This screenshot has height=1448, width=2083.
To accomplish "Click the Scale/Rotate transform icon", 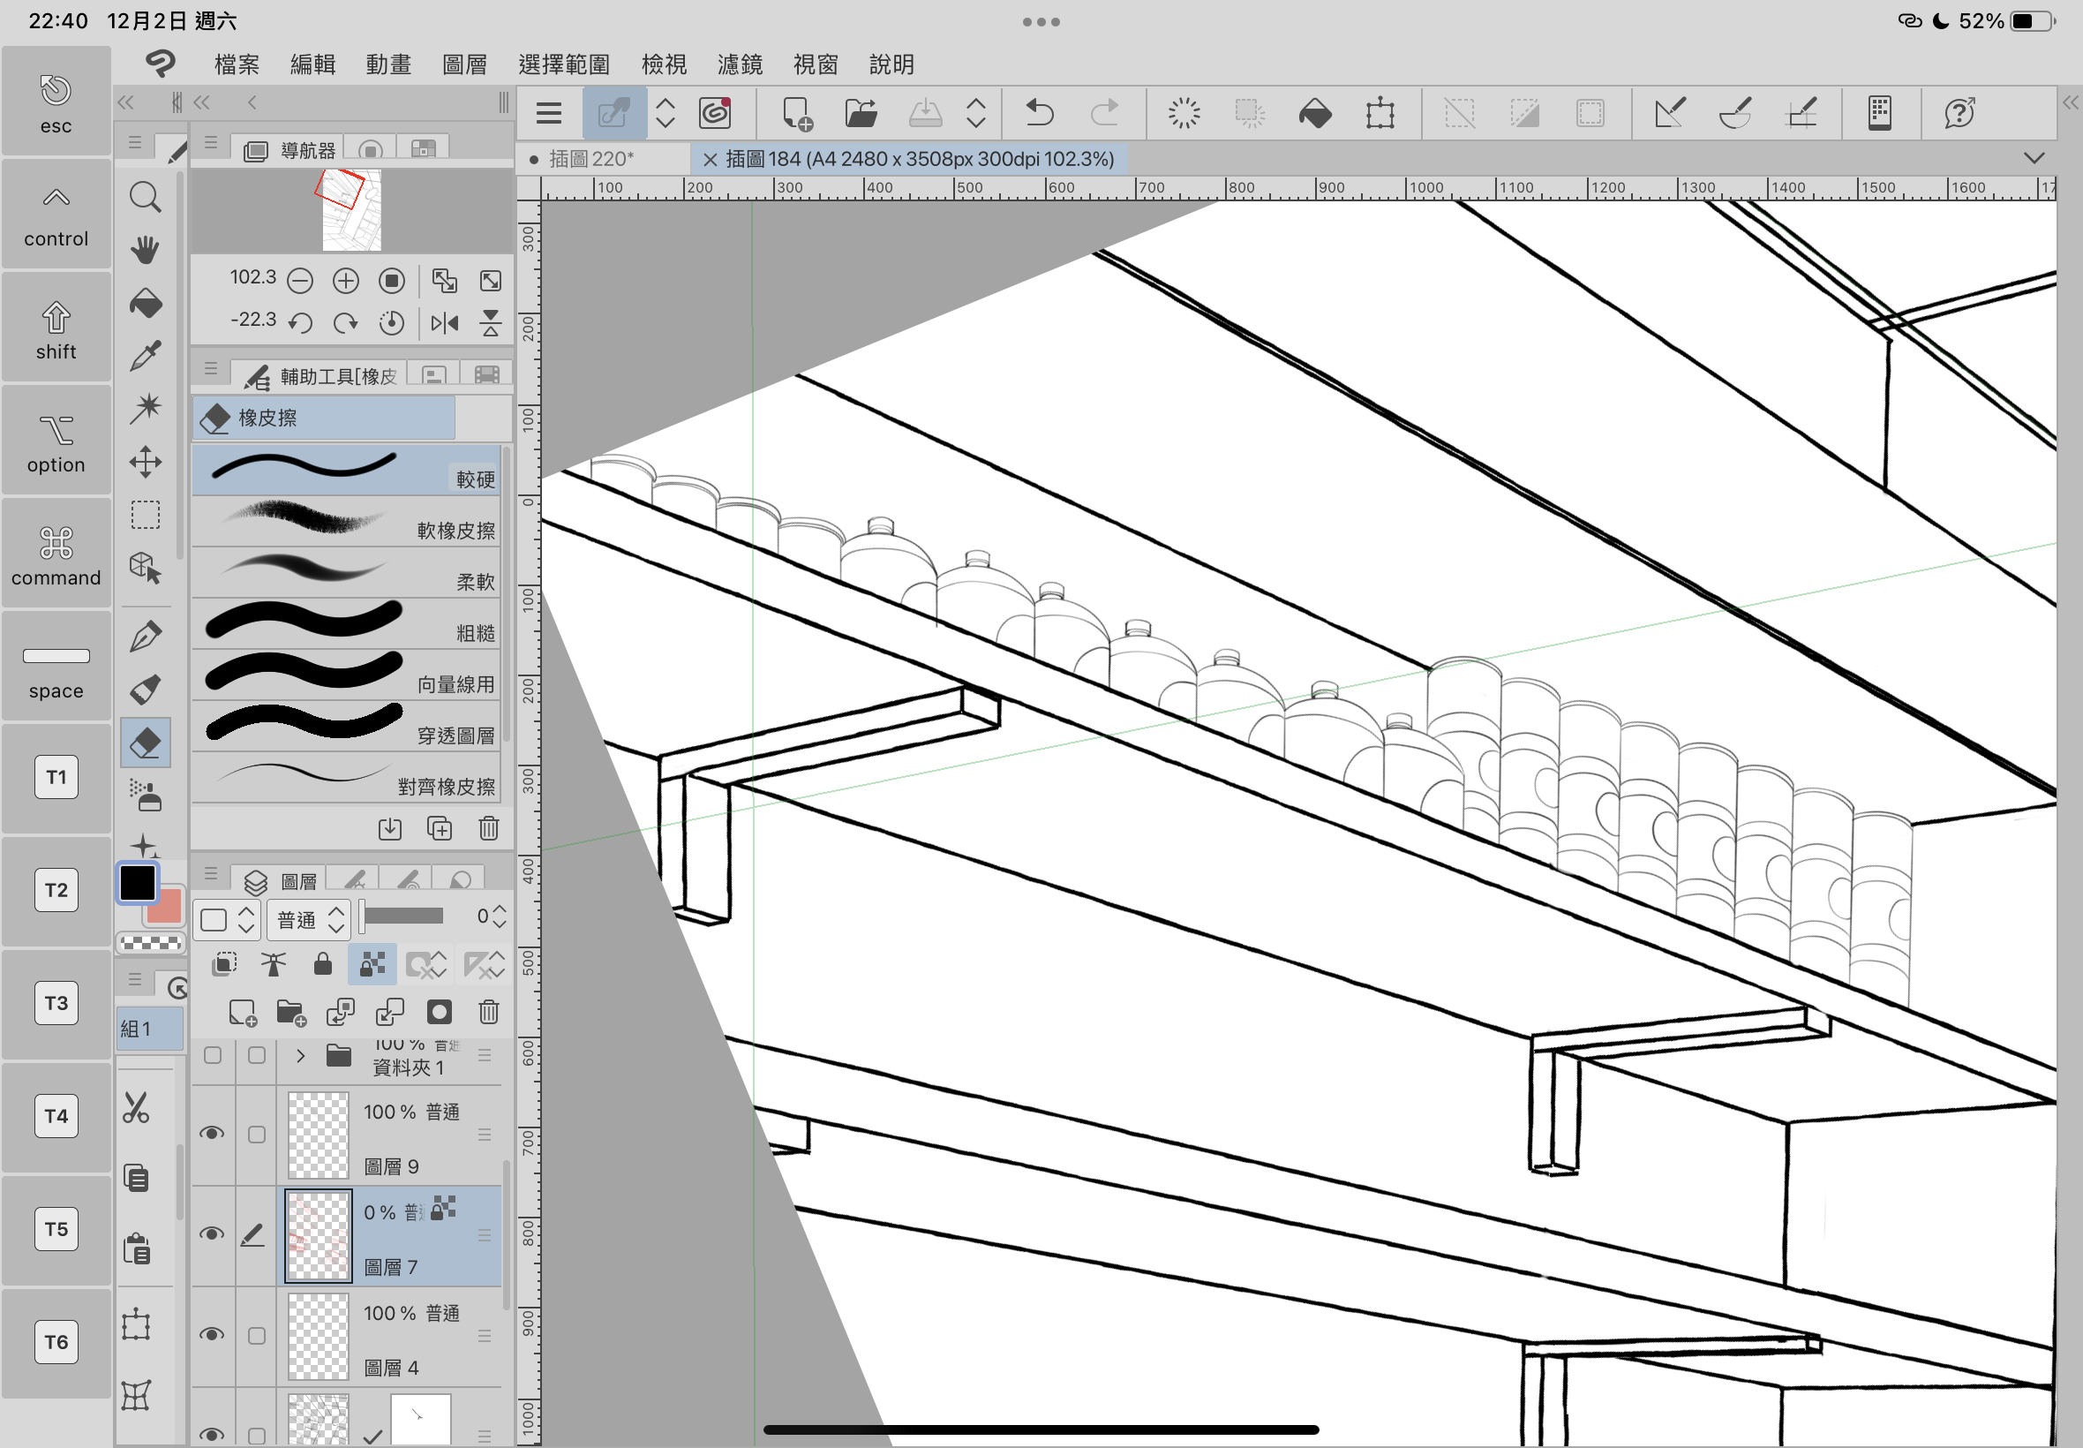I will [x=1380, y=113].
